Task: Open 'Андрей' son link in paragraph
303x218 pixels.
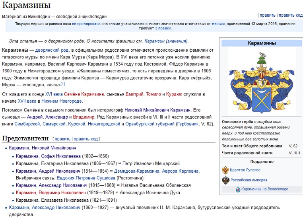Action: pos(35,117)
